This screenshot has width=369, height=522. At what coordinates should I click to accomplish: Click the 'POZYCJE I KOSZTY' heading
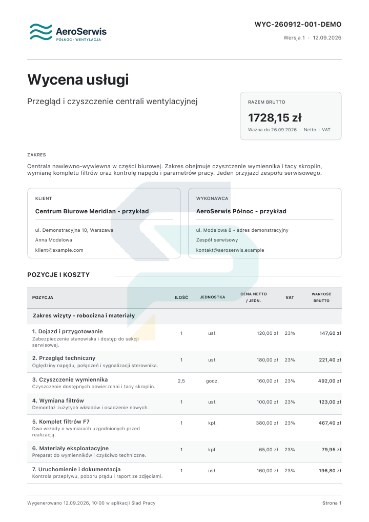pos(58,275)
